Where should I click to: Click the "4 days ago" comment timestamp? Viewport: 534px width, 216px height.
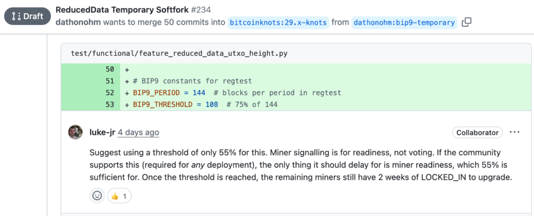138,132
